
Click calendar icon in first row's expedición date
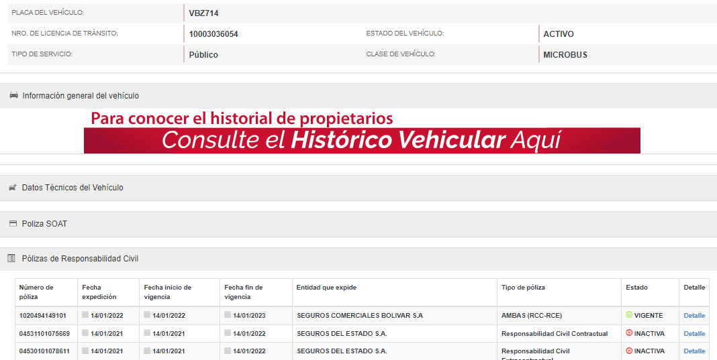85,315
